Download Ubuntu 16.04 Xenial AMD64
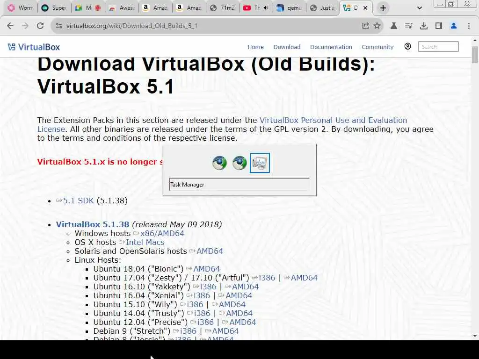The height and width of the screenshot is (359, 479). point(235,295)
